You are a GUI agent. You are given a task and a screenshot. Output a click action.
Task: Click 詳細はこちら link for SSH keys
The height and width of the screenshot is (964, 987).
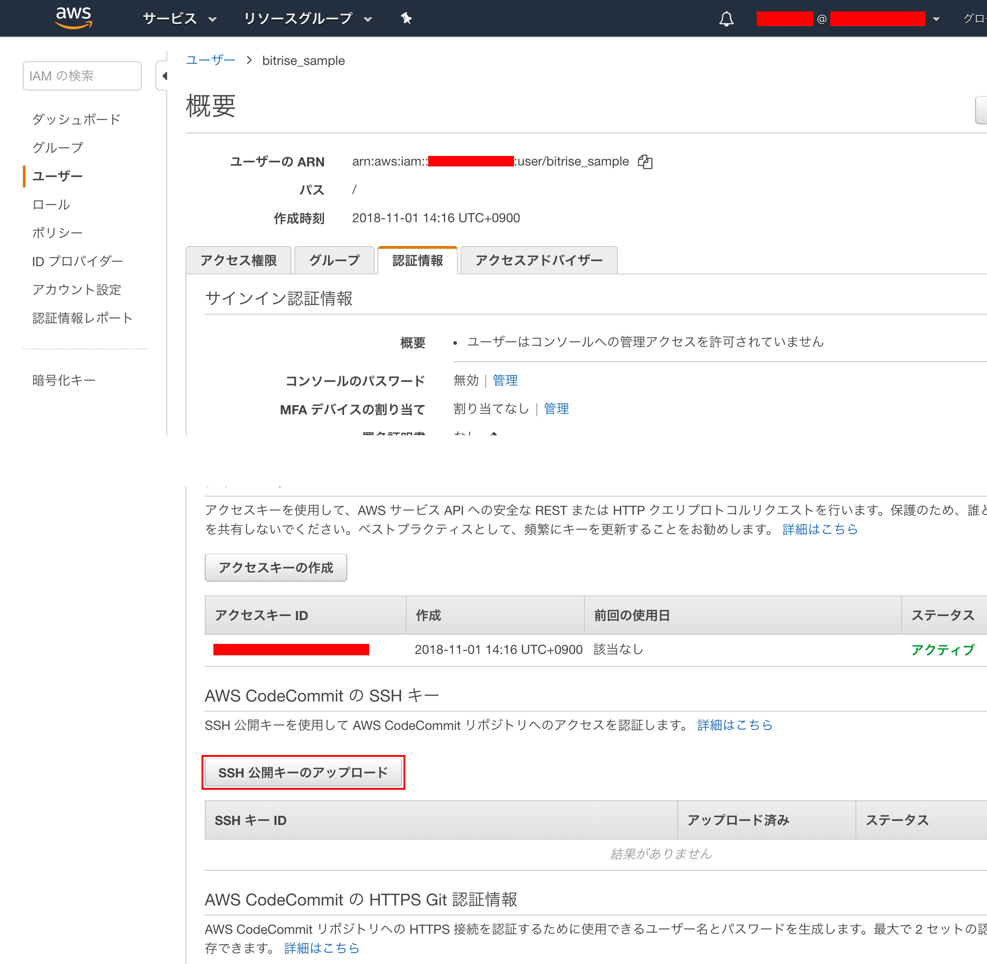(x=735, y=725)
